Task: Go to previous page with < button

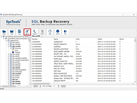Action: pos(40,86)
